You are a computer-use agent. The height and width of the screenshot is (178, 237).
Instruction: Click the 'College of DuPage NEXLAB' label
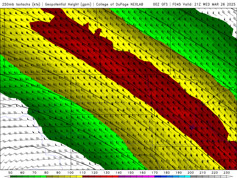pyautogui.click(x=120, y=4)
